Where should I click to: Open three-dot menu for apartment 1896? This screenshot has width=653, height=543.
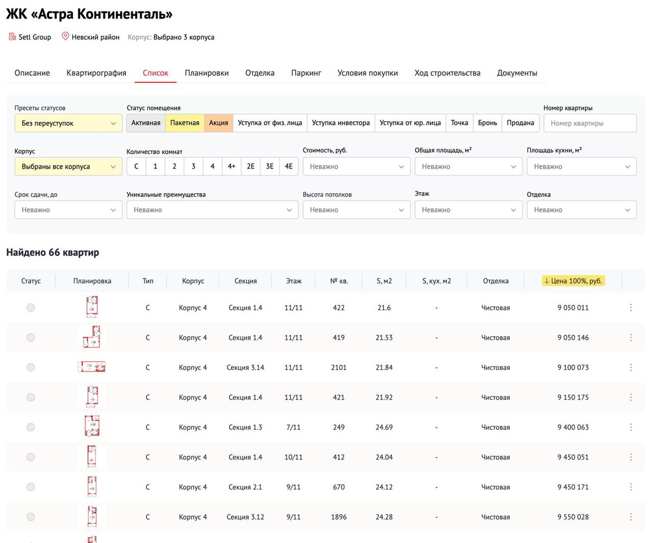(x=631, y=517)
